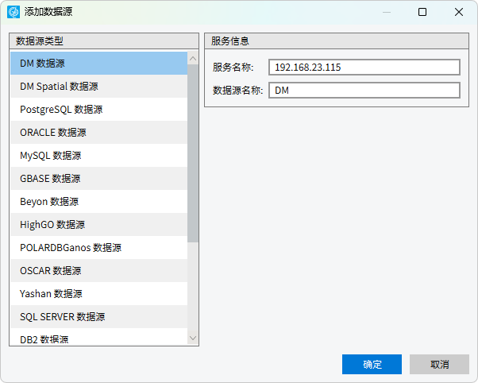
Task: Pick MySQL 数据源 from list
Action: (x=98, y=155)
